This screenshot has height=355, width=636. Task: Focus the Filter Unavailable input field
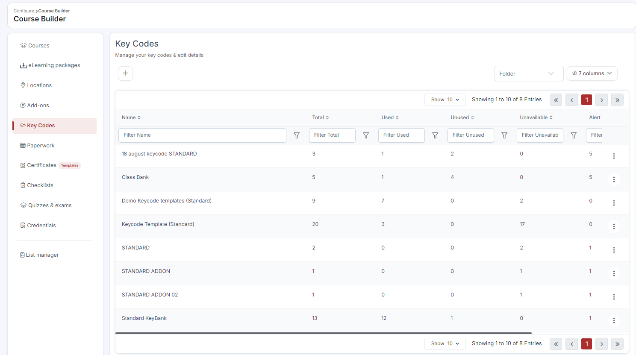point(540,135)
